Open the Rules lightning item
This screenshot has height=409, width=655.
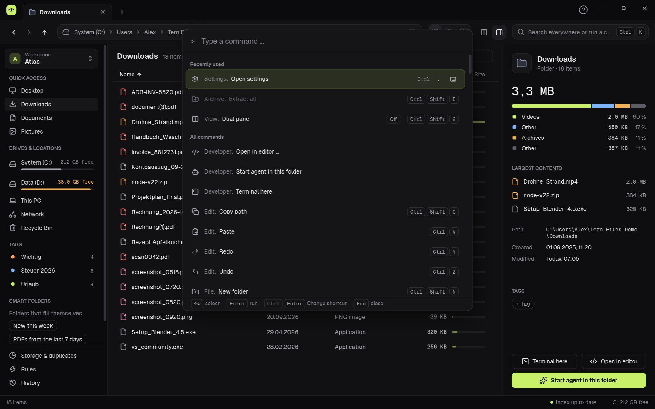[x=51, y=369]
